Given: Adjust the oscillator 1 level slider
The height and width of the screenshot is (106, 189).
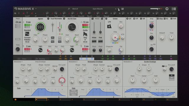Looking at the screenshot, I should click(x=53, y=27).
